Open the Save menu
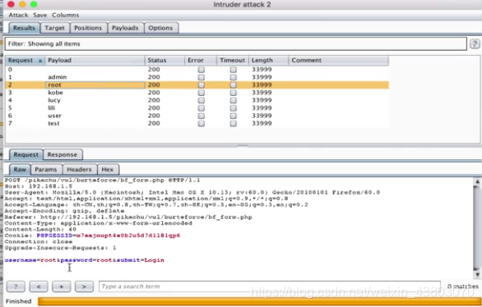This screenshot has width=482, height=307. tap(40, 15)
